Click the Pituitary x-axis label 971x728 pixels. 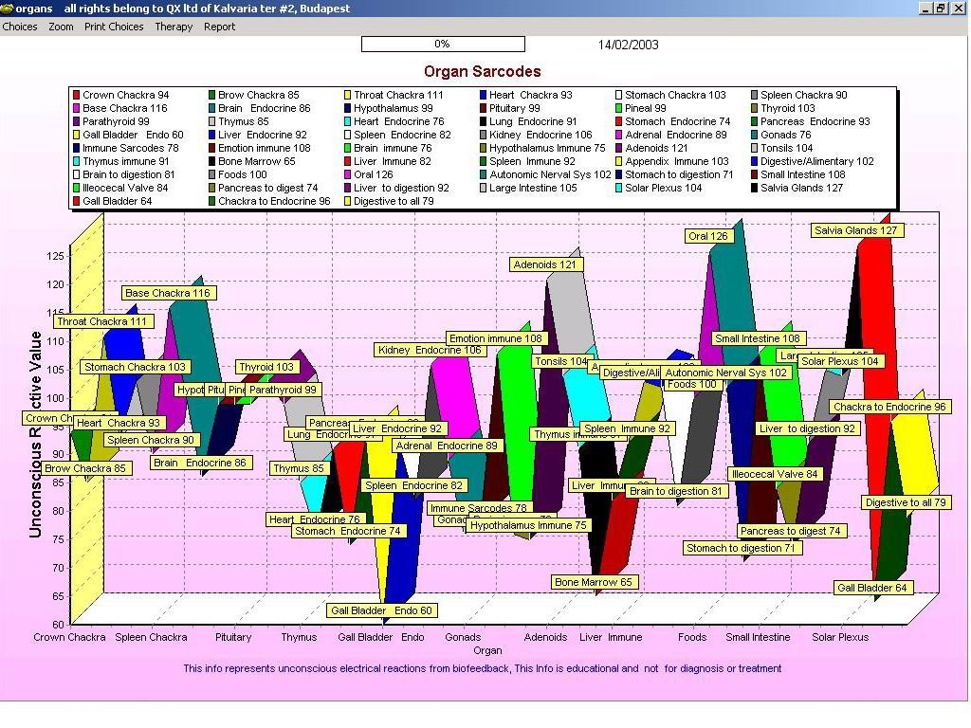pos(233,637)
